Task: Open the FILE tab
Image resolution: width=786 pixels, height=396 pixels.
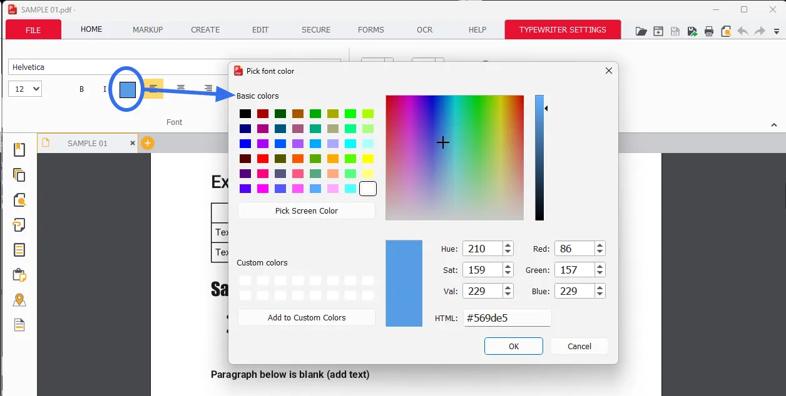Action: pyautogui.click(x=33, y=29)
